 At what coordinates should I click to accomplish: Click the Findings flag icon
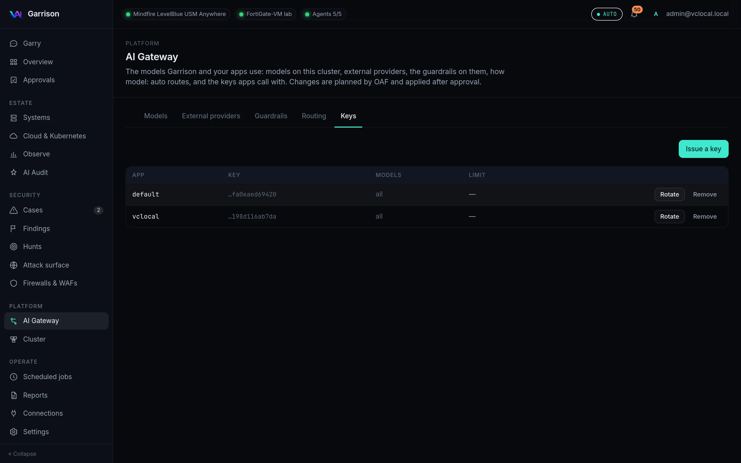(x=13, y=228)
